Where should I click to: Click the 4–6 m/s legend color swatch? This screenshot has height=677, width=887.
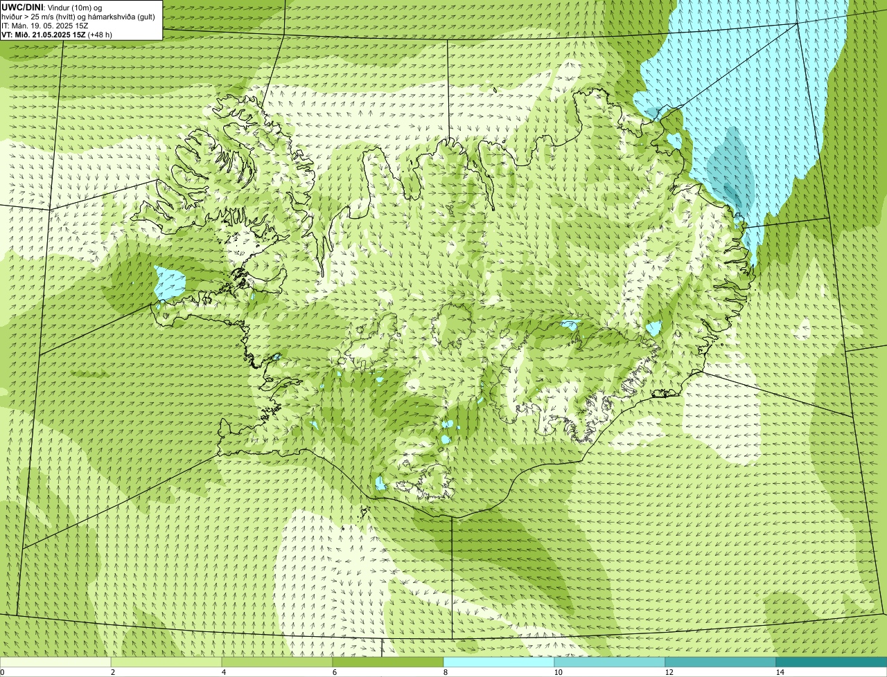click(277, 662)
